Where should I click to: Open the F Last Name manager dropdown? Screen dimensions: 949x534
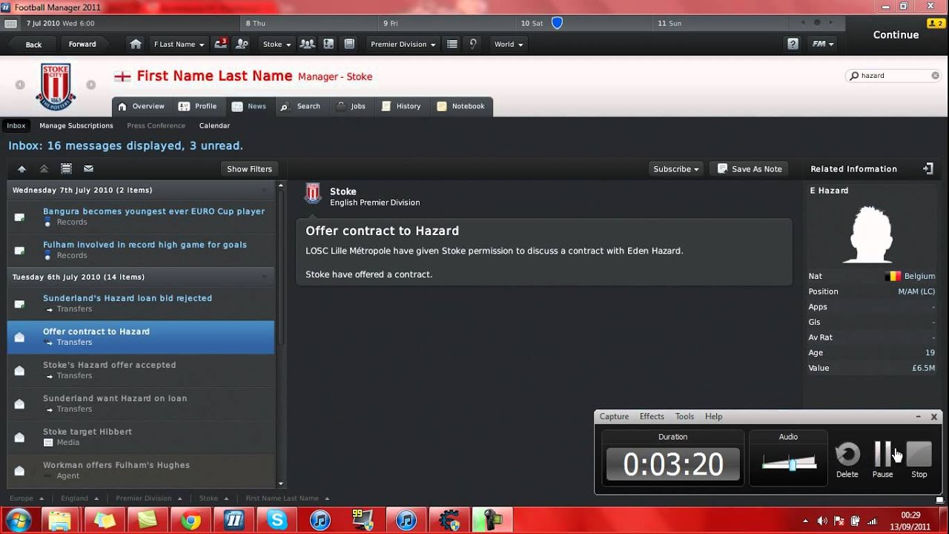[x=179, y=44]
